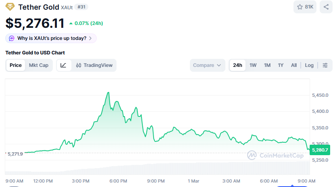Click the #31 rank badge

point(81,7)
